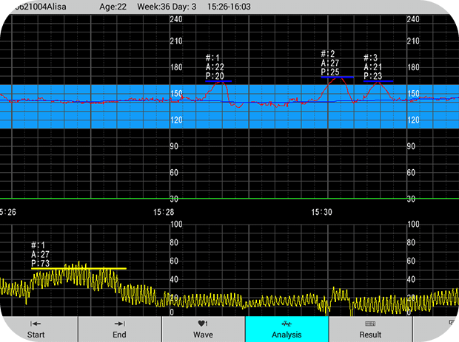The width and height of the screenshot is (459, 342).
Task: Jump to the End of the recording
Action: 120,329
